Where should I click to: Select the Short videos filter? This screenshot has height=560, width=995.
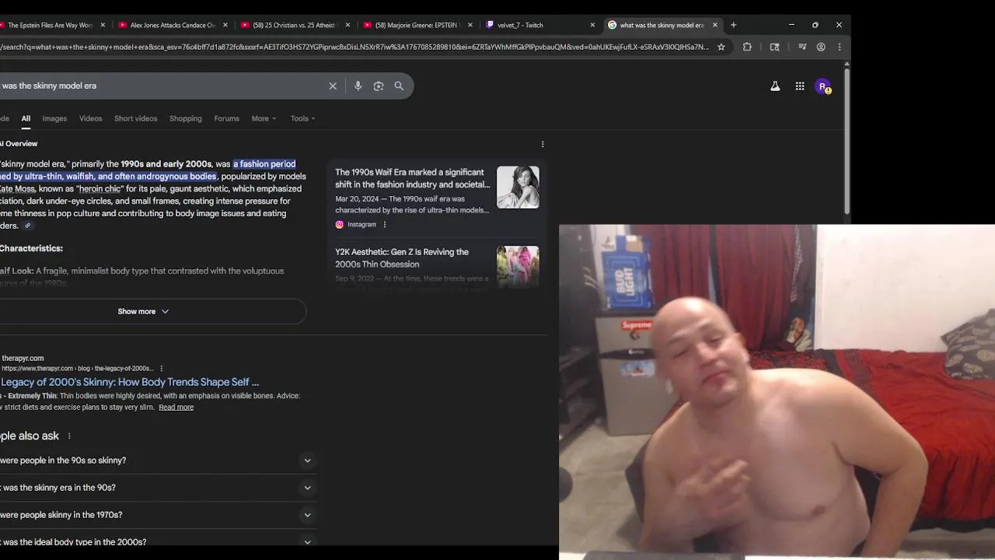135,119
